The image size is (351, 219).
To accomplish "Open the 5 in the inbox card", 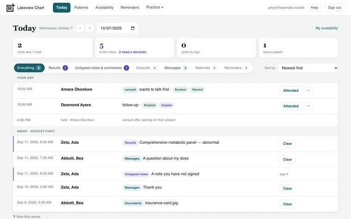I will coord(134,48).
